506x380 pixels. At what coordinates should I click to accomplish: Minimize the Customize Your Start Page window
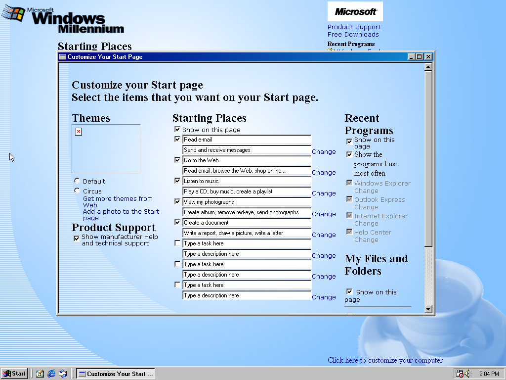tap(411, 57)
